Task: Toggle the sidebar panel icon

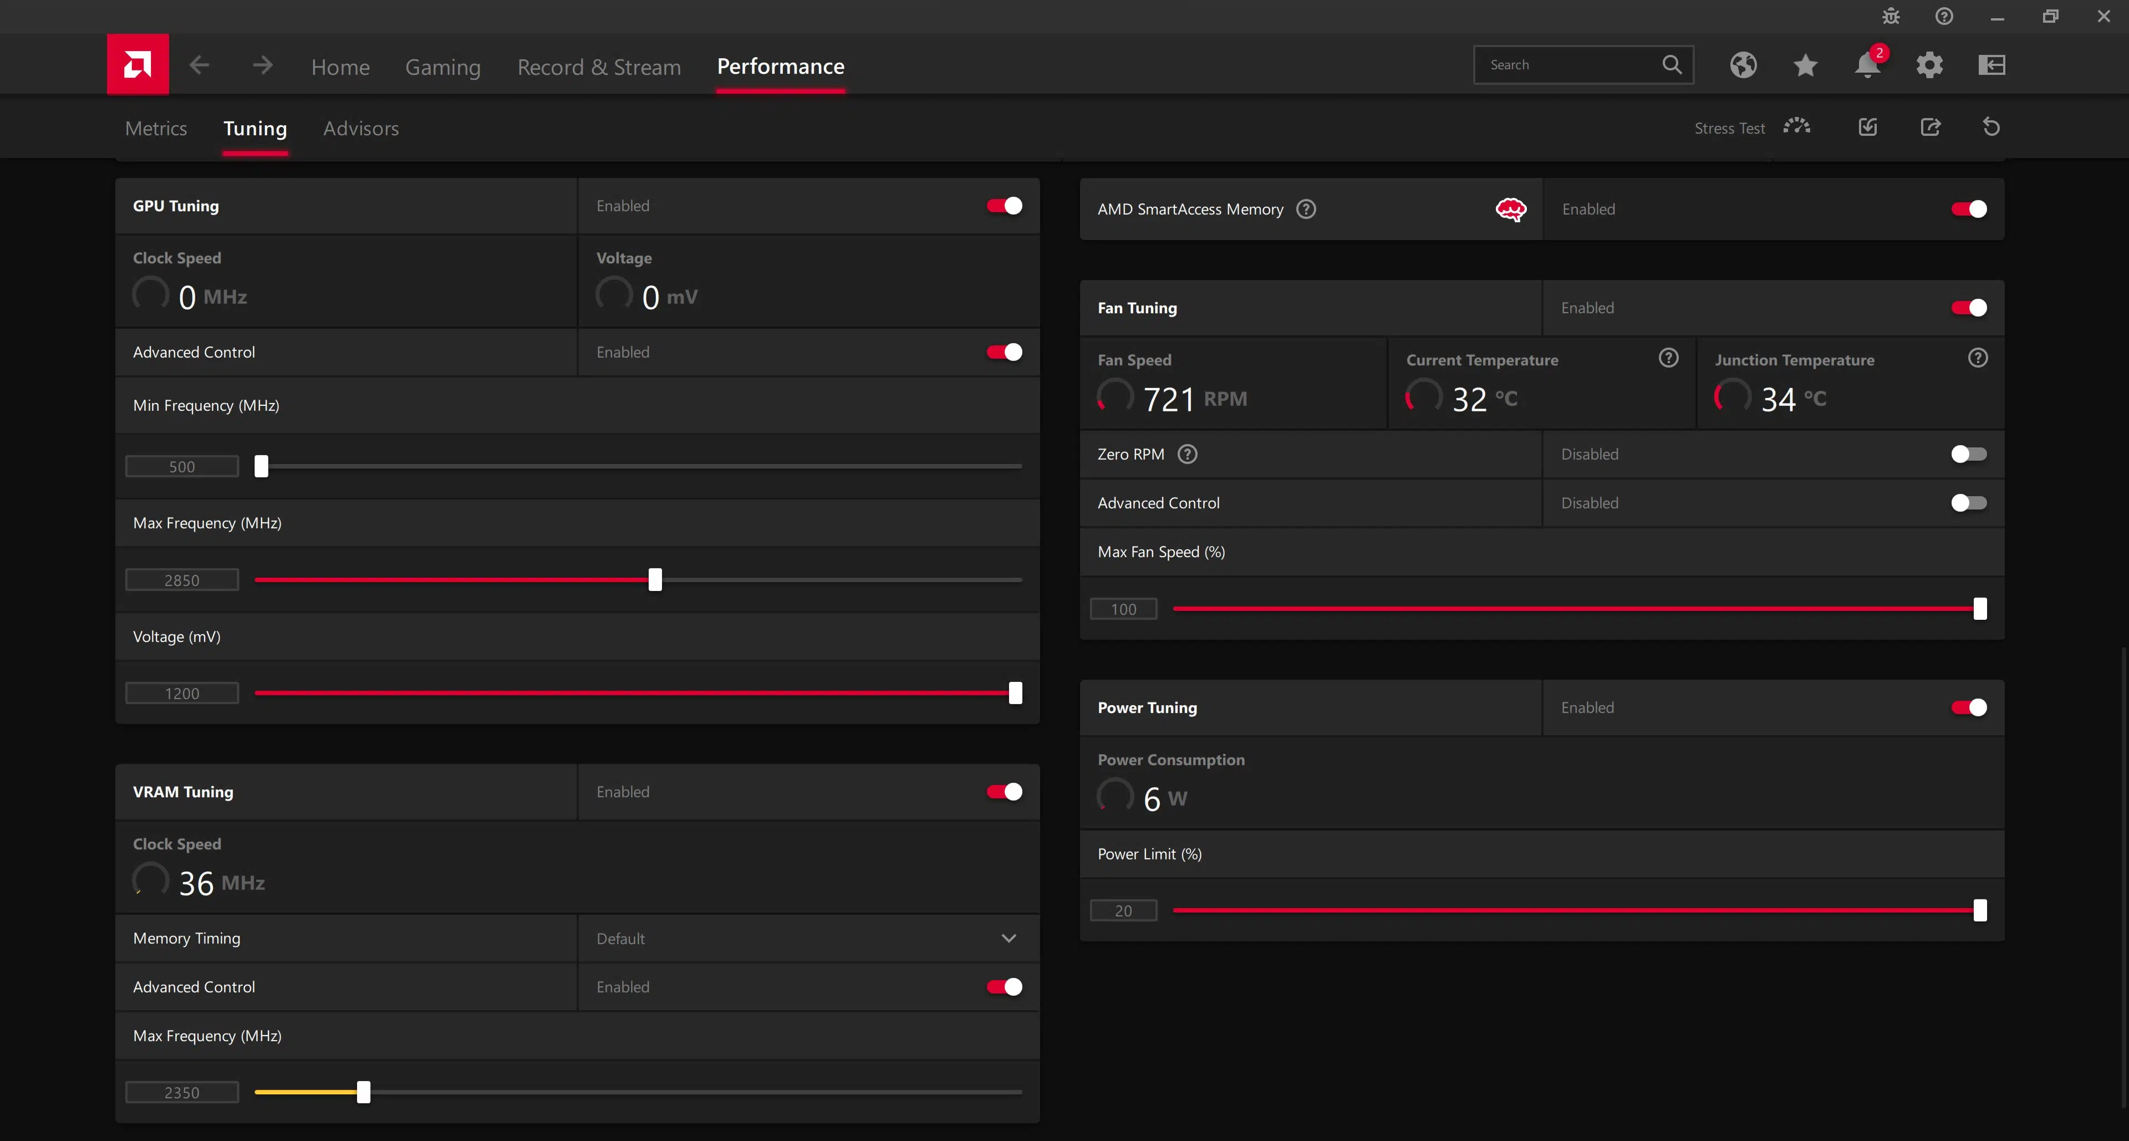Action: (x=1992, y=64)
